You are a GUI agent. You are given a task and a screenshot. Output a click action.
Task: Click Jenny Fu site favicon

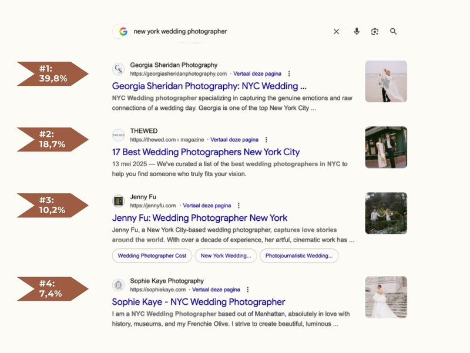pyautogui.click(x=119, y=201)
